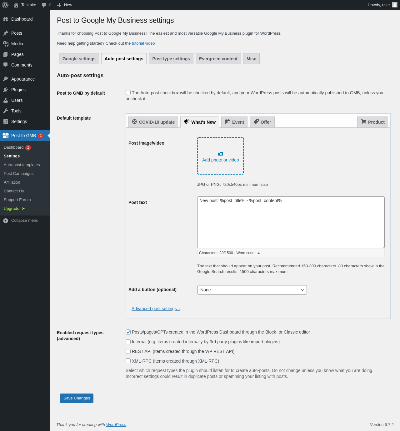Click the Add photo or video upload box
Image resolution: width=400 pixels, height=431 pixels.
pyautogui.click(x=221, y=156)
